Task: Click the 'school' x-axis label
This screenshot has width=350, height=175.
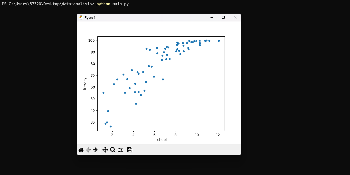Action: (161, 140)
